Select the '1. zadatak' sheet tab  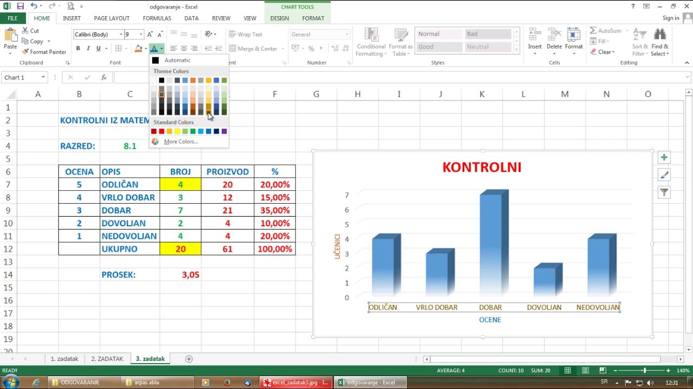[x=64, y=359]
